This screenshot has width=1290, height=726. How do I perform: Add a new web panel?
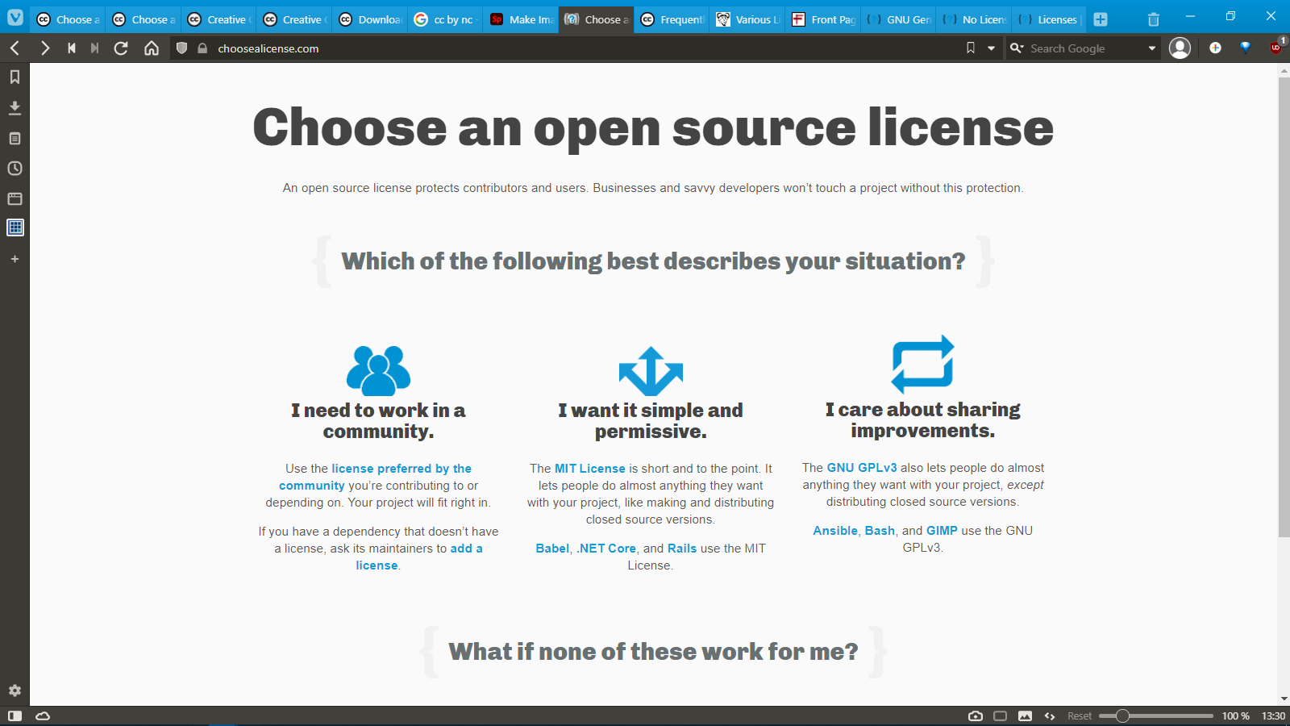pyautogui.click(x=15, y=259)
